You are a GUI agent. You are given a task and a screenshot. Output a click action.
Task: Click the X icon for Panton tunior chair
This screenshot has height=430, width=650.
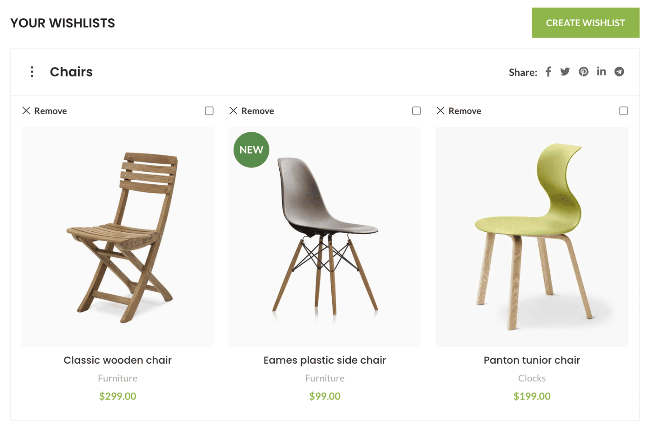pos(441,111)
